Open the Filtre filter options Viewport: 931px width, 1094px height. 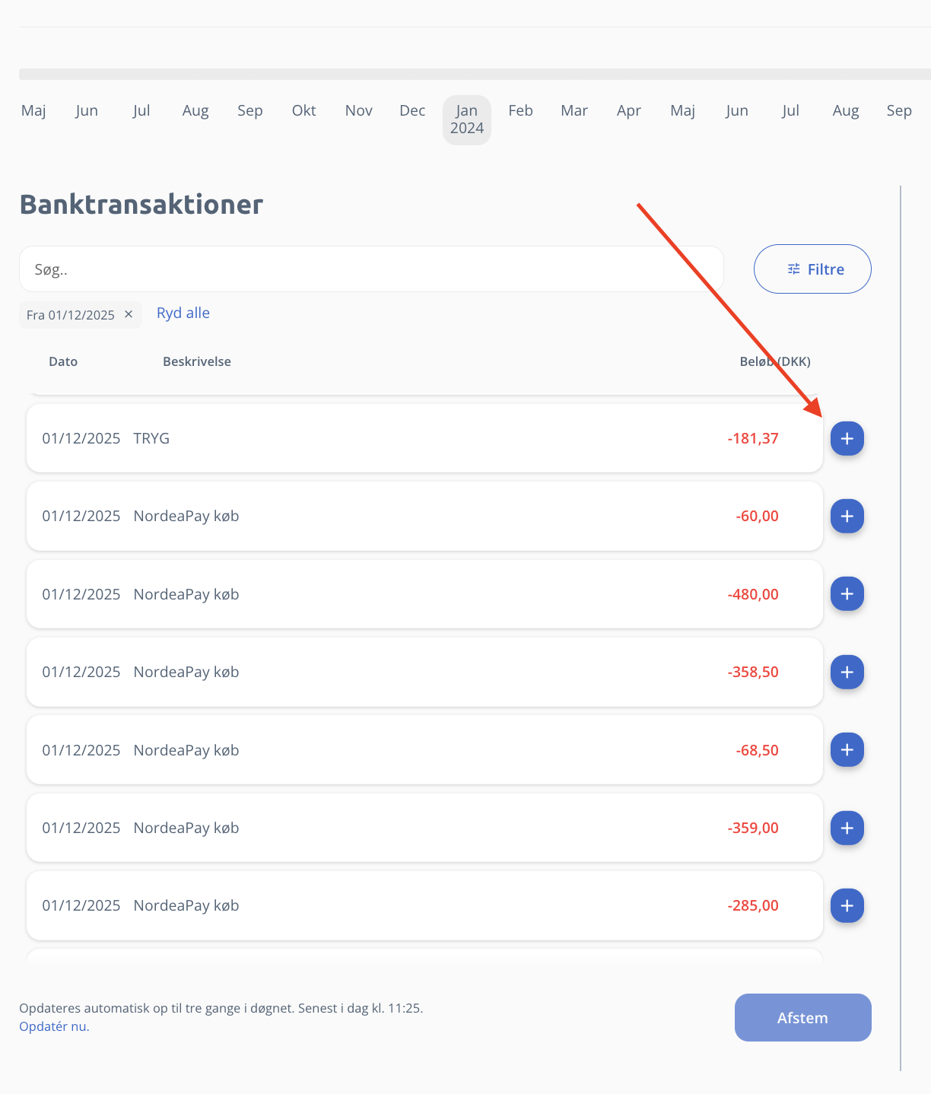pyautogui.click(x=812, y=269)
